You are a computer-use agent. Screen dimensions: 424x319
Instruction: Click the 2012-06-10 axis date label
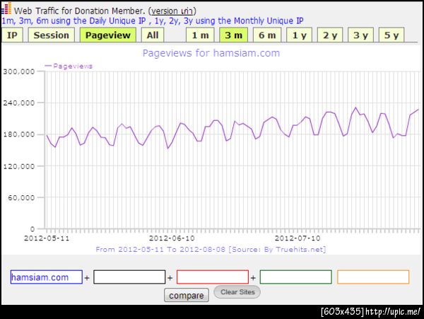tap(172, 238)
